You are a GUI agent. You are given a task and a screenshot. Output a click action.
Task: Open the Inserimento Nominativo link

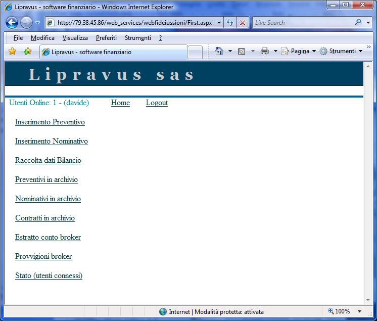click(x=52, y=141)
